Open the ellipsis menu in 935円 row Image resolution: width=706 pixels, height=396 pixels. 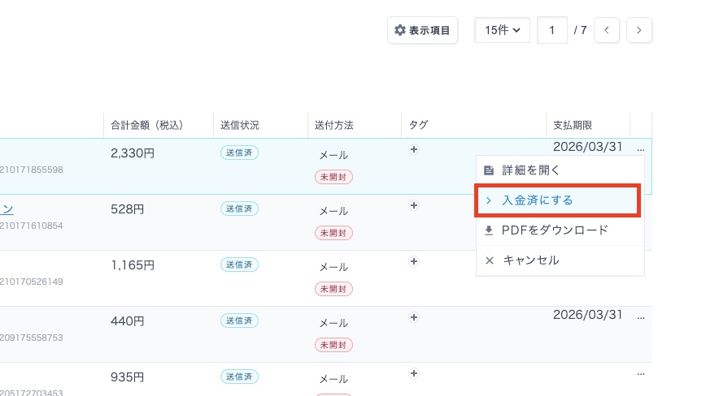click(641, 374)
